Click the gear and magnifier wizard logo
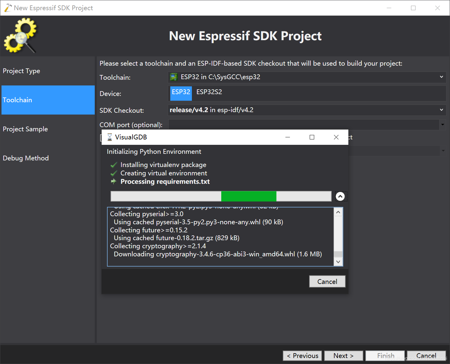The height and width of the screenshot is (364, 450). [x=21, y=35]
